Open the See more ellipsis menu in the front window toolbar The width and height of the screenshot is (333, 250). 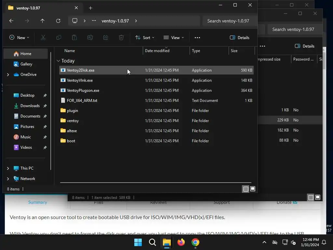tap(197, 38)
